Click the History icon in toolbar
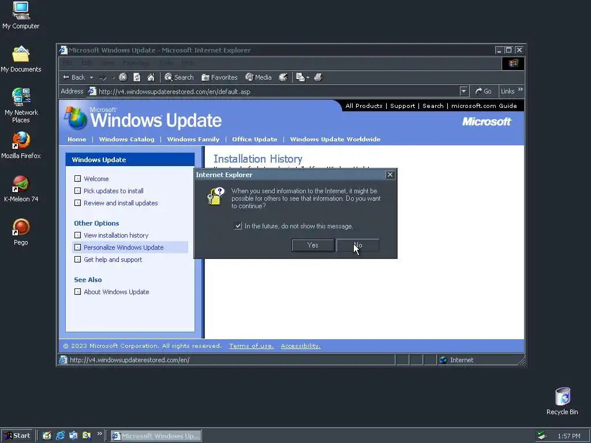The width and height of the screenshot is (591, 443). (x=283, y=77)
